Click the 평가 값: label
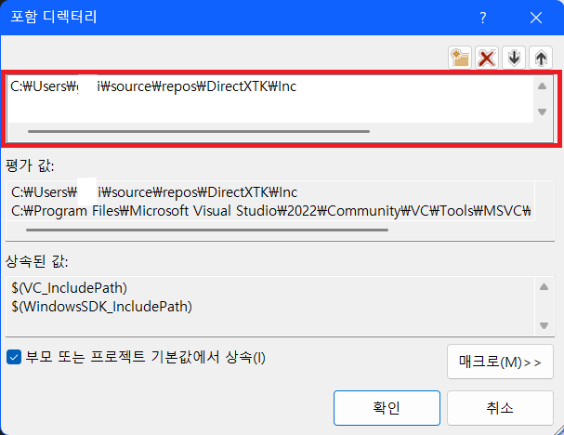564x435 pixels. [30, 165]
